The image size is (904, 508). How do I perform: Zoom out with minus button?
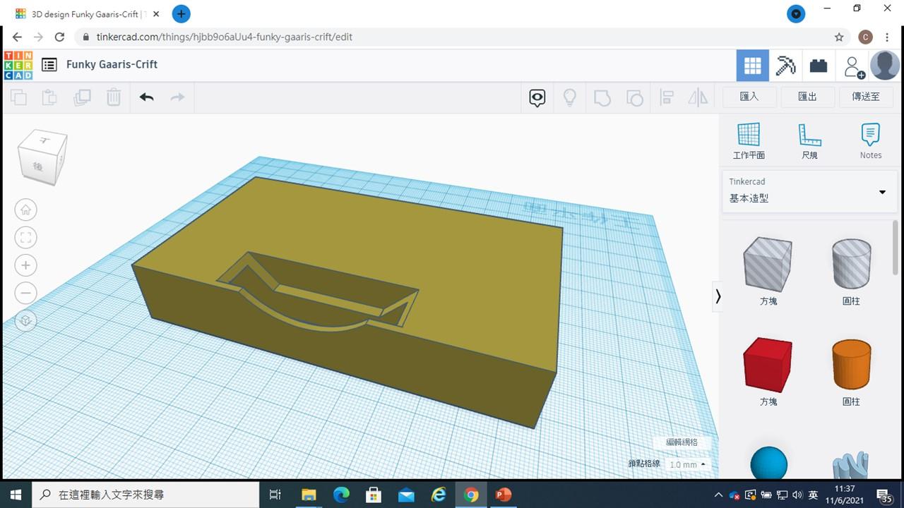(26, 293)
